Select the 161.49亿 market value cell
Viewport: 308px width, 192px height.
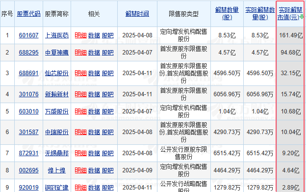tap(291, 35)
